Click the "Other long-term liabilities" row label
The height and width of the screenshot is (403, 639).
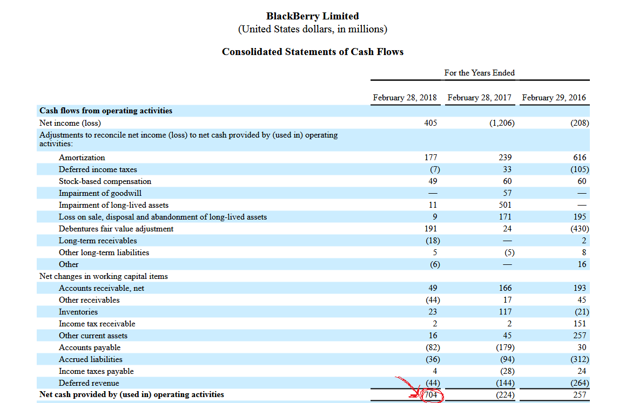pos(104,252)
